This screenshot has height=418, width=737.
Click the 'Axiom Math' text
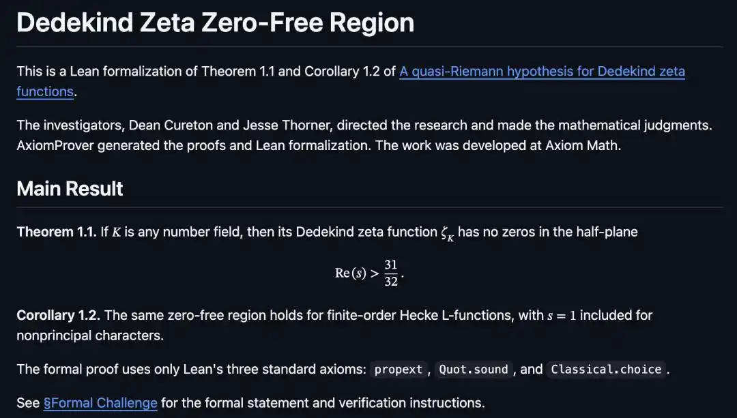pyautogui.click(x=582, y=146)
